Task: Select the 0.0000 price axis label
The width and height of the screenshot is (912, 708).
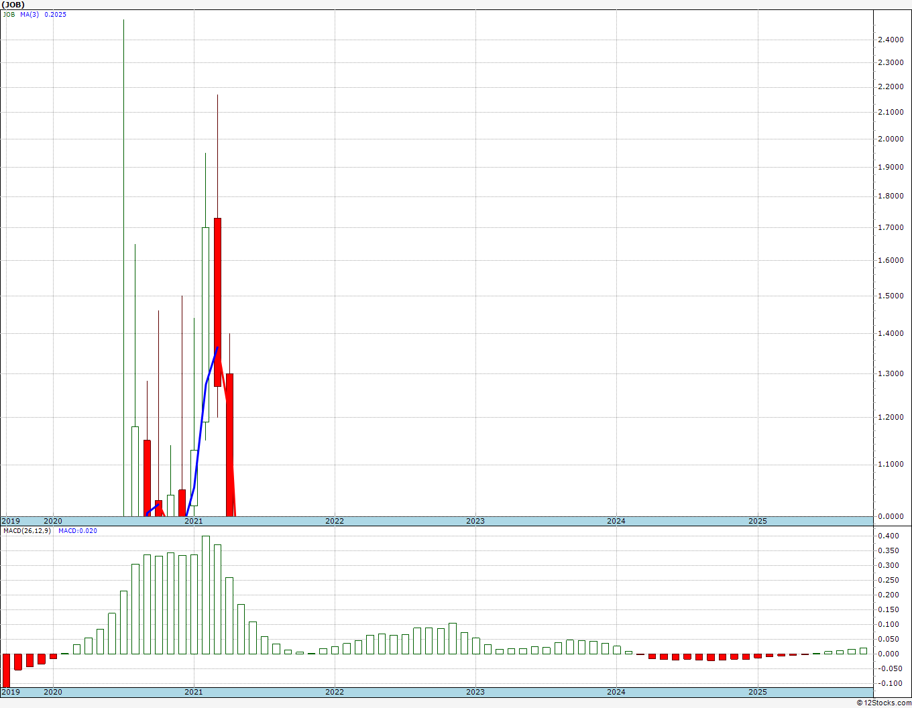Action: click(891, 517)
